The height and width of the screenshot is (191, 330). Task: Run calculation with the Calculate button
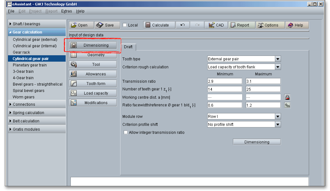click(159, 25)
